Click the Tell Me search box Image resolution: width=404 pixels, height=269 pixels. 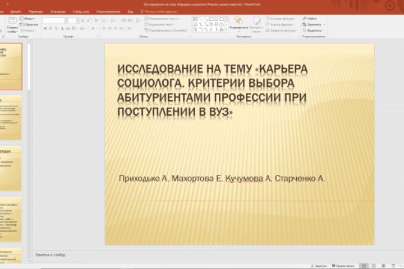point(159,12)
